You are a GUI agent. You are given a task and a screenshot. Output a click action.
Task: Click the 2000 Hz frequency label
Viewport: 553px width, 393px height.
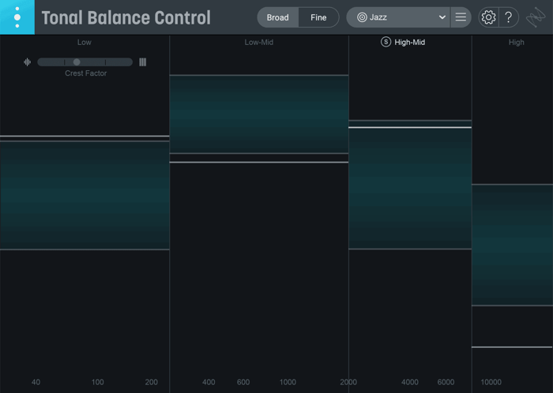coord(348,382)
